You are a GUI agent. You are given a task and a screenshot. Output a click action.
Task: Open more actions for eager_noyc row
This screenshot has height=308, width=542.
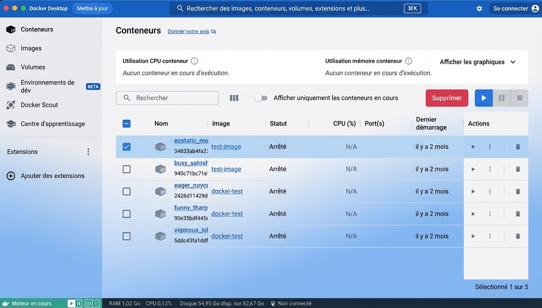click(490, 191)
